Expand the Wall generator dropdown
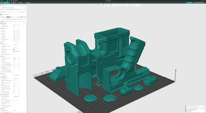This screenshot has height=113, width=206. coord(16,79)
